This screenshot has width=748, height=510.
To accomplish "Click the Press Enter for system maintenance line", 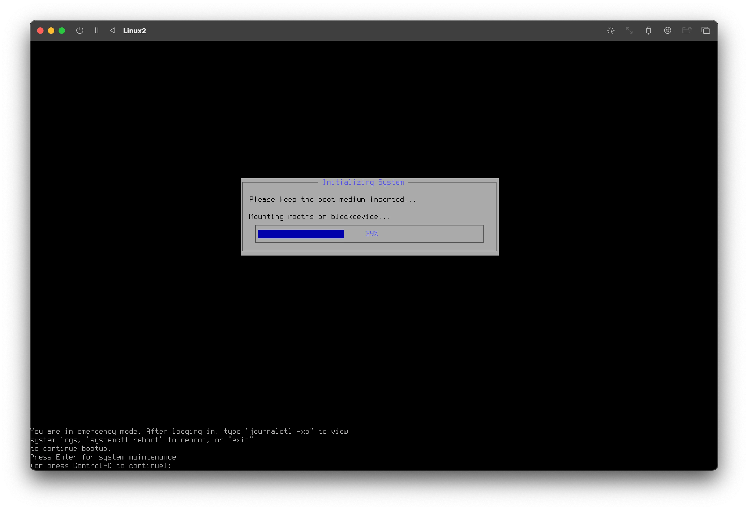I will tap(103, 457).
